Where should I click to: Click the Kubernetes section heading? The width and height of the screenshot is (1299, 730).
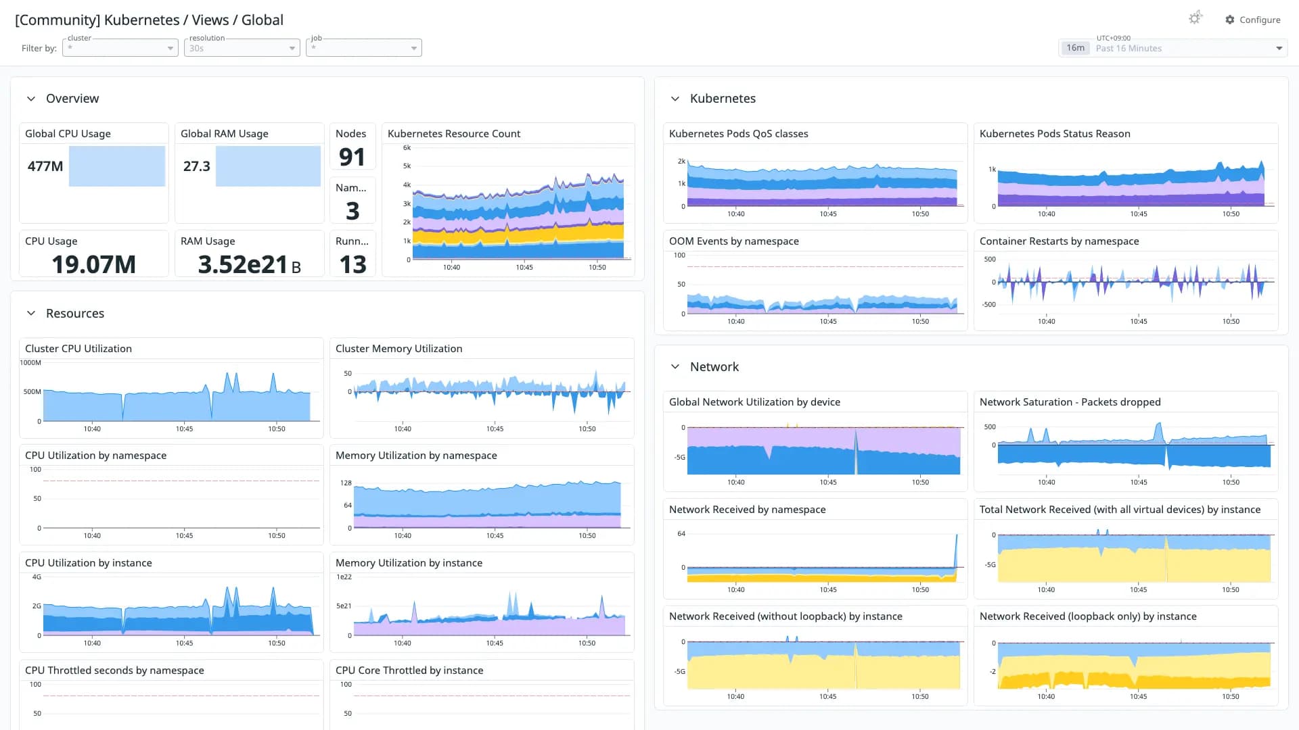point(723,99)
